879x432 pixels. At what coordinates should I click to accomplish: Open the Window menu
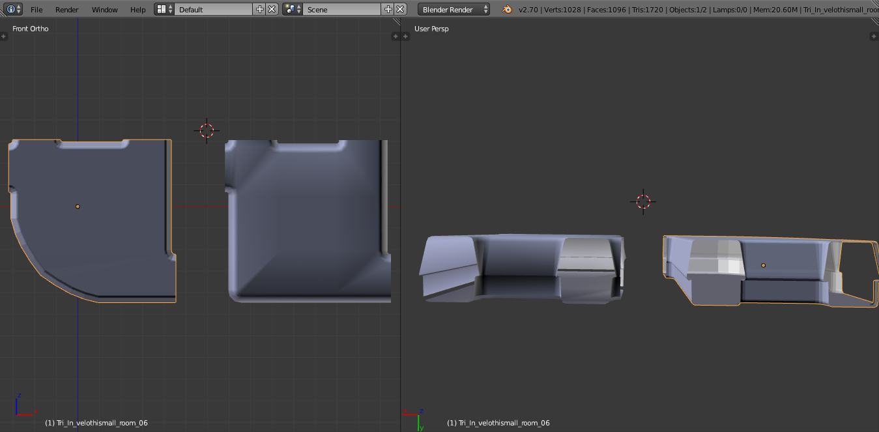(105, 10)
